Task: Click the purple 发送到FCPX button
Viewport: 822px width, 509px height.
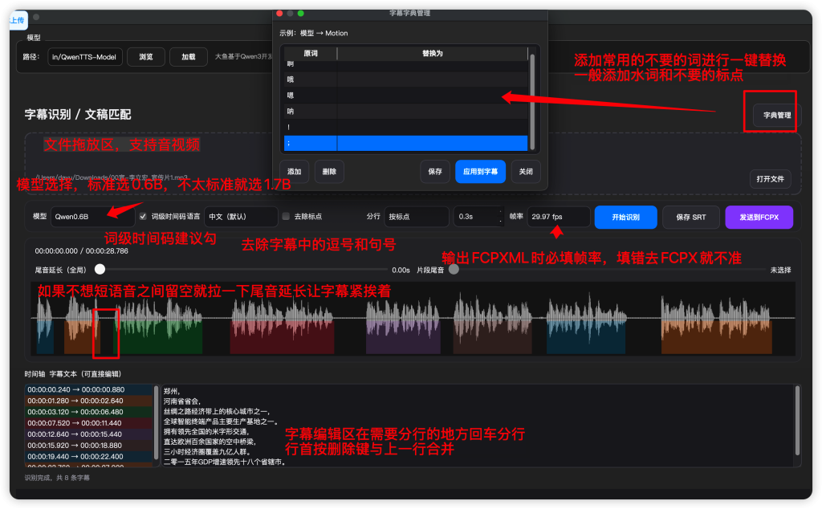Action: [759, 218]
